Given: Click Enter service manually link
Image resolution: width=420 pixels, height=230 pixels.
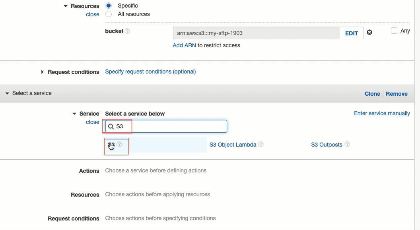Looking at the screenshot, I should (382, 113).
